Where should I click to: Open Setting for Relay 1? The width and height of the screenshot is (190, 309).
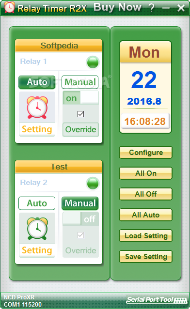(x=37, y=129)
